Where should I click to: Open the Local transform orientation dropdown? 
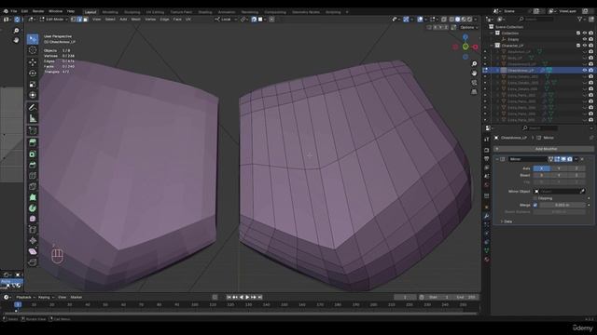(x=226, y=19)
